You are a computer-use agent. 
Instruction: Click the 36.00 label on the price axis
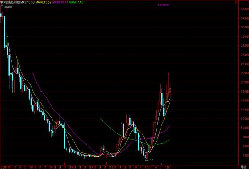(x=245, y=9)
